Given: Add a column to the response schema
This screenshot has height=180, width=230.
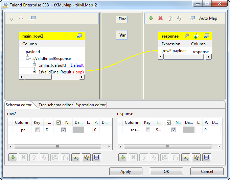Looking at the screenshot, I should tap(122, 157).
